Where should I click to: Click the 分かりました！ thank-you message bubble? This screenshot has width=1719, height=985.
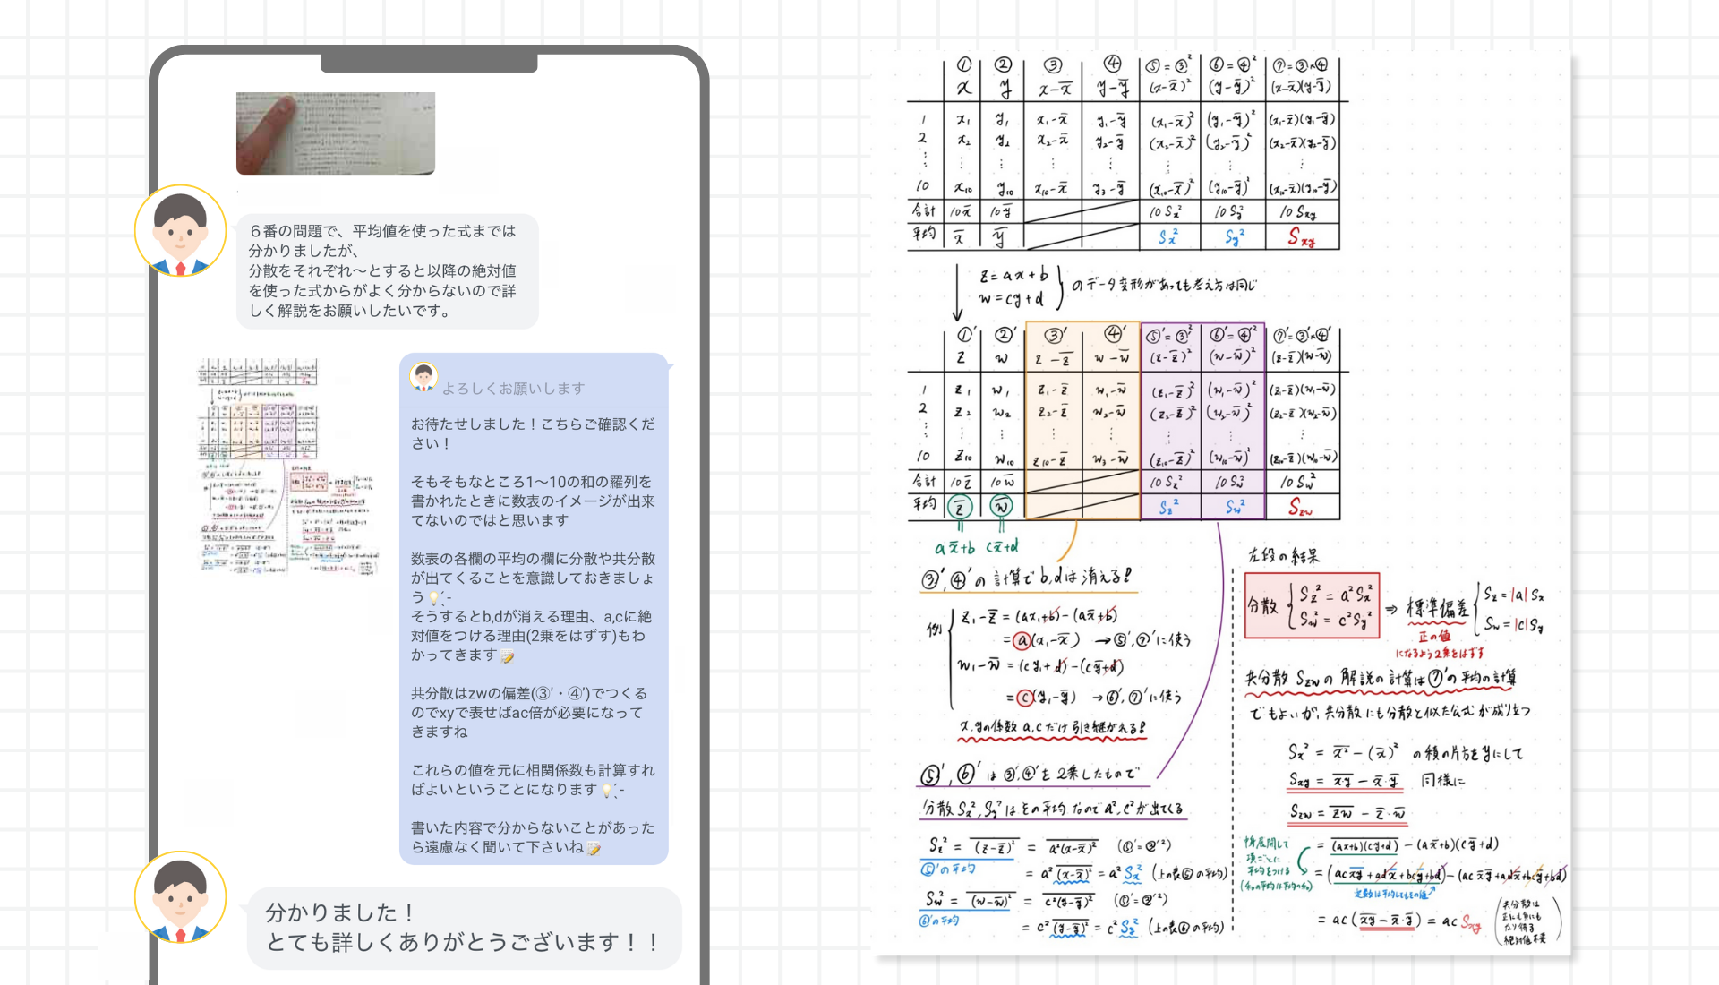463,927
